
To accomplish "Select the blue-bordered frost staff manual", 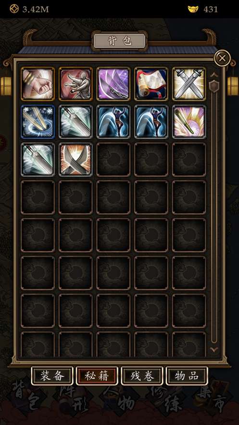I will 38,122.
